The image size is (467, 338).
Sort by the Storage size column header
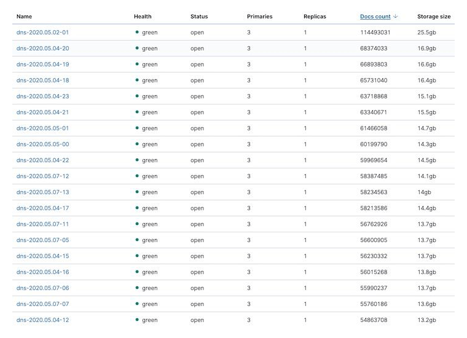[434, 17]
